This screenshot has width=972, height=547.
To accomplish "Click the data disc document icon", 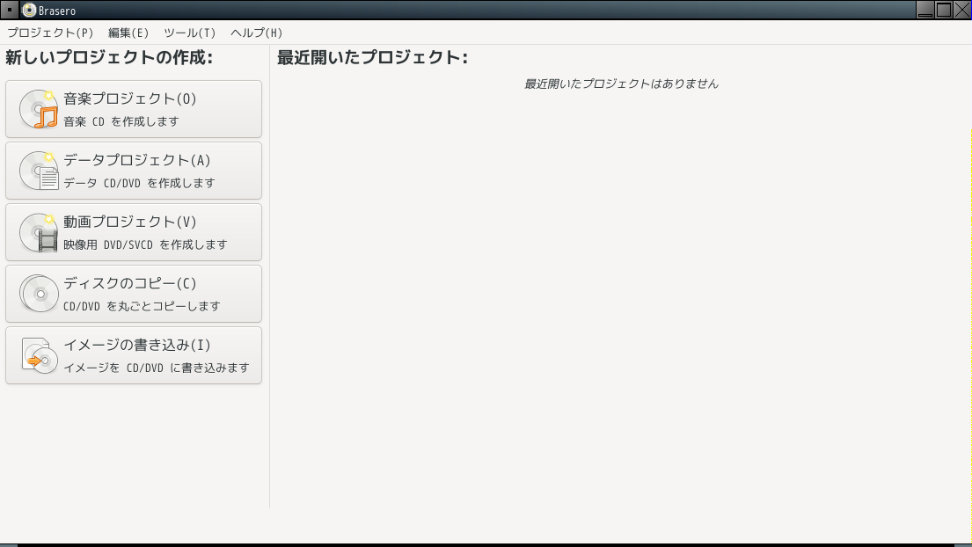I will [39, 171].
